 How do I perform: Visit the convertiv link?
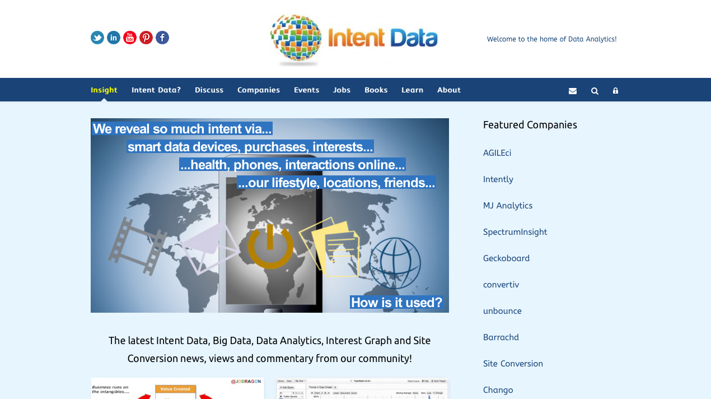(x=501, y=285)
